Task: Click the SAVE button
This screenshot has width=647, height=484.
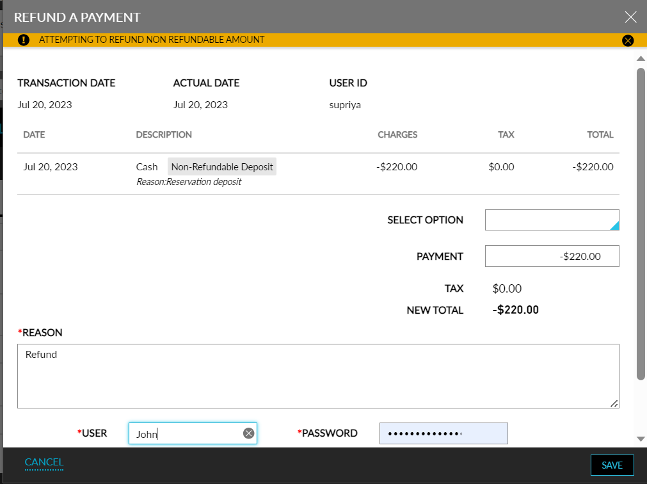Action: (612, 465)
